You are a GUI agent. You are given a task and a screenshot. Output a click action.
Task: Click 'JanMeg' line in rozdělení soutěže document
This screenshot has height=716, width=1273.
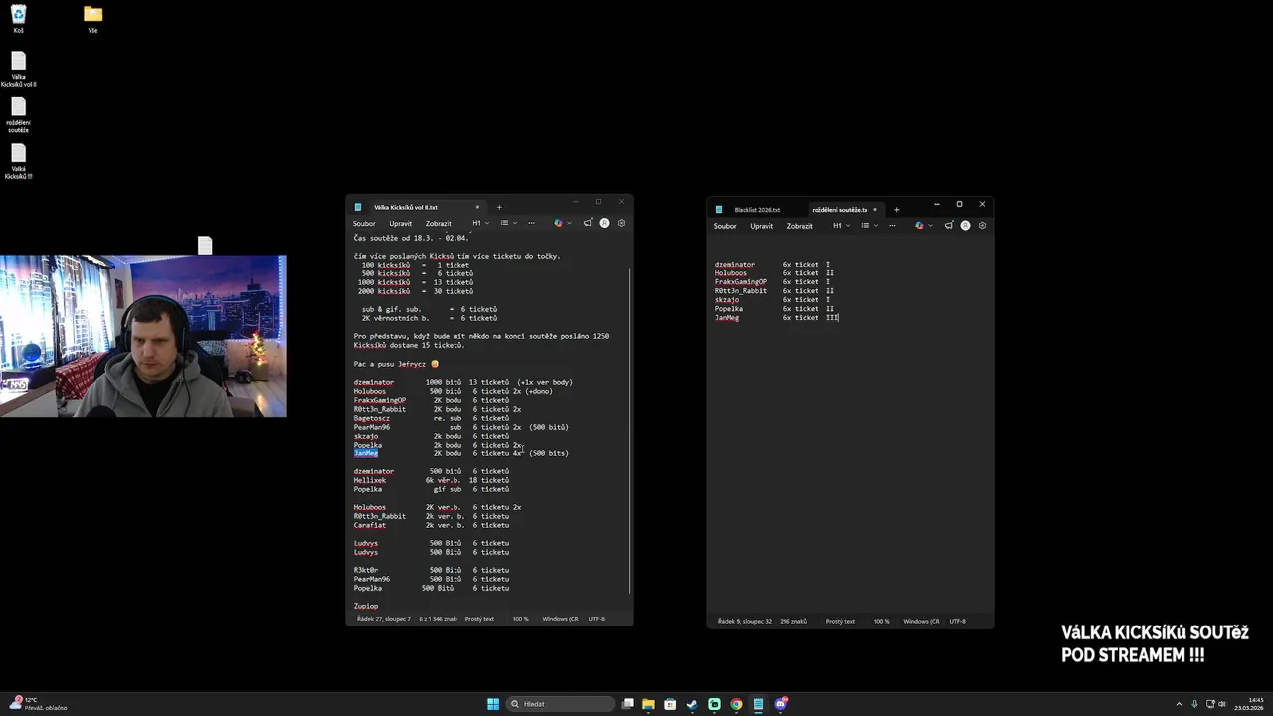point(777,318)
